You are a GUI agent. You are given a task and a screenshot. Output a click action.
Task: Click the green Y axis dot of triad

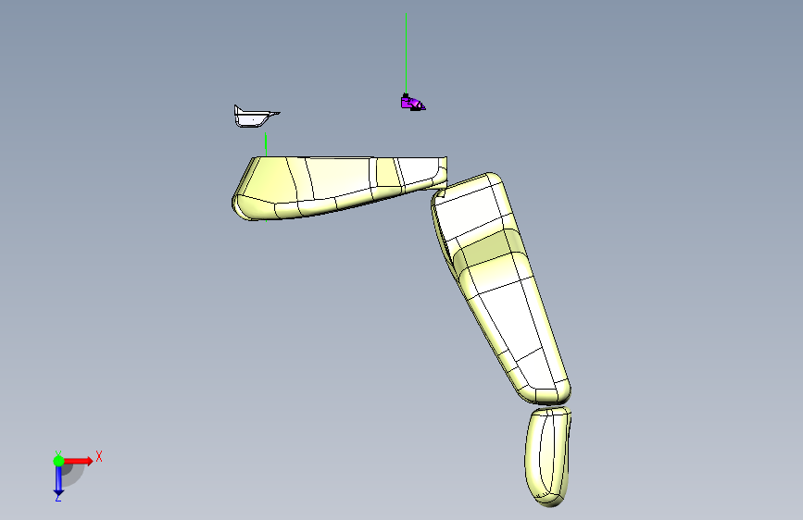58,461
